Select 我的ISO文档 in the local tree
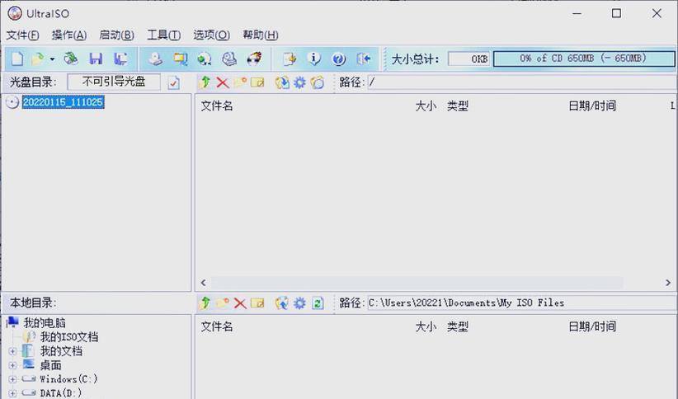Viewport: 678px width, 399px height. click(69, 336)
